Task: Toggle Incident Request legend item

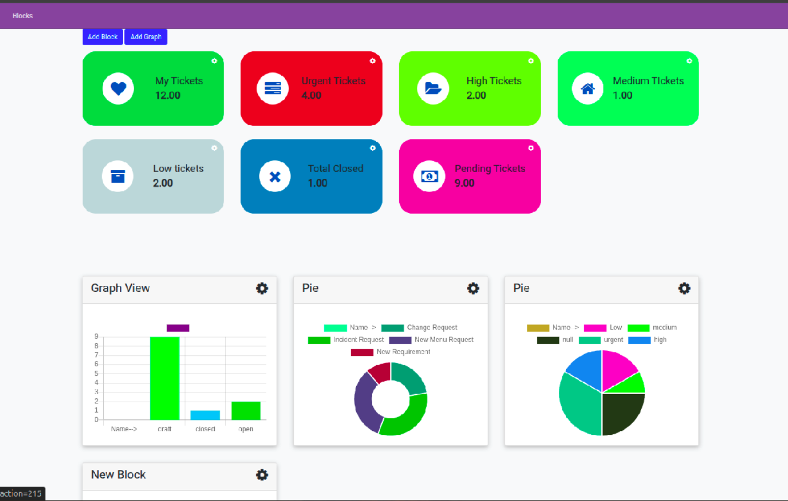Action: tap(346, 340)
